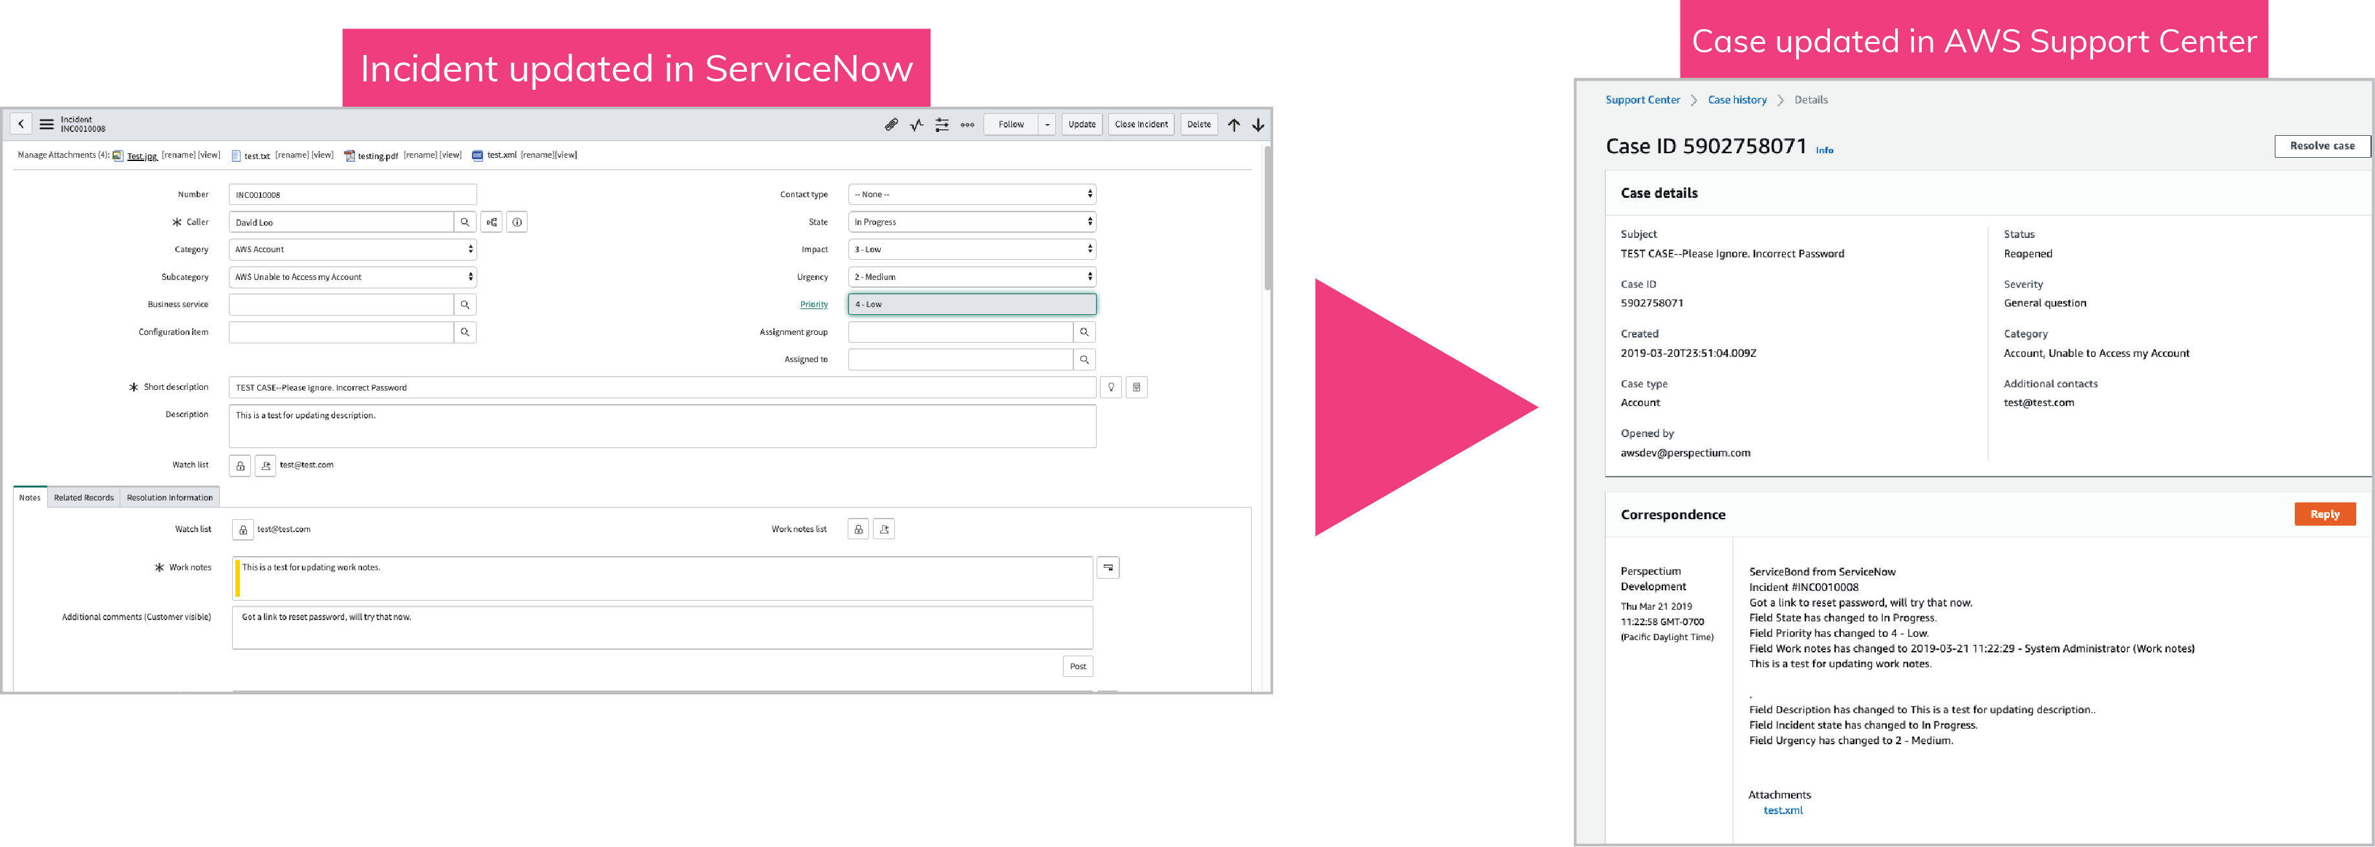Toggle the activity stream pulse icon
The image size is (2375, 847).
(x=916, y=124)
